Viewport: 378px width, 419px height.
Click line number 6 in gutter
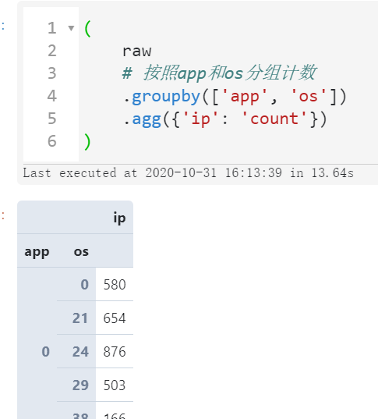tap(52, 140)
